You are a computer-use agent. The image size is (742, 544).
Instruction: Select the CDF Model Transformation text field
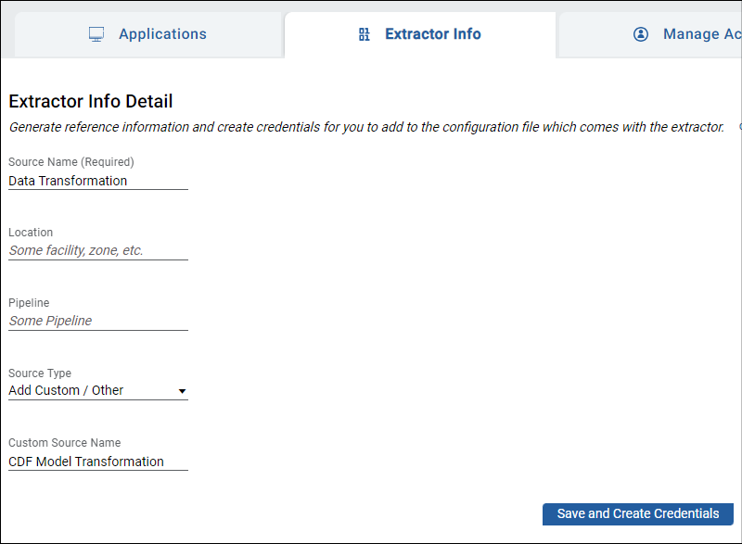pyautogui.click(x=97, y=462)
